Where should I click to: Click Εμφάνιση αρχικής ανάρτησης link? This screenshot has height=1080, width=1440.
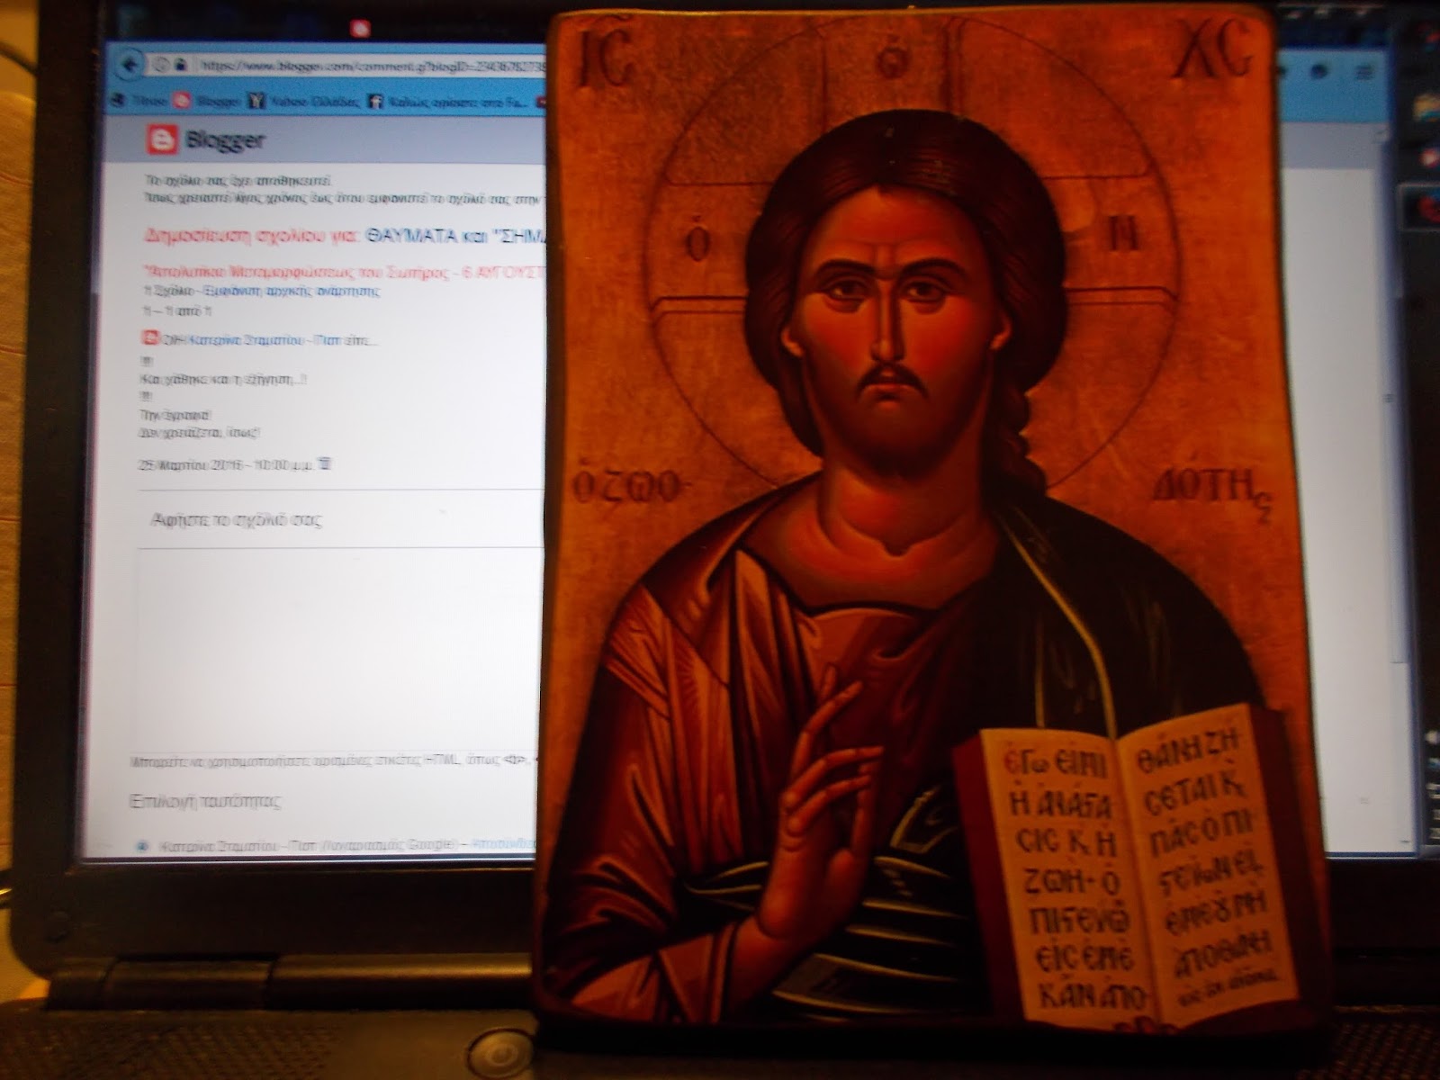tap(292, 291)
